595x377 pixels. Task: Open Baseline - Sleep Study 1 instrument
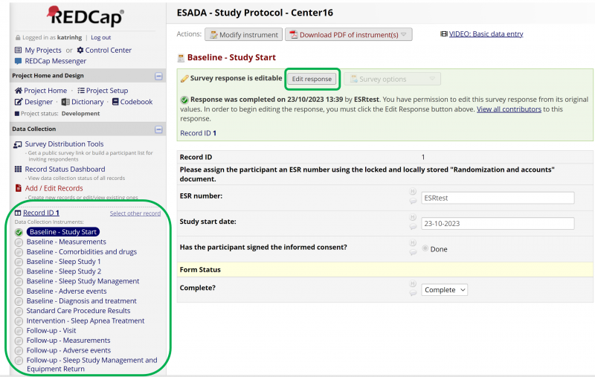[63, 262]
